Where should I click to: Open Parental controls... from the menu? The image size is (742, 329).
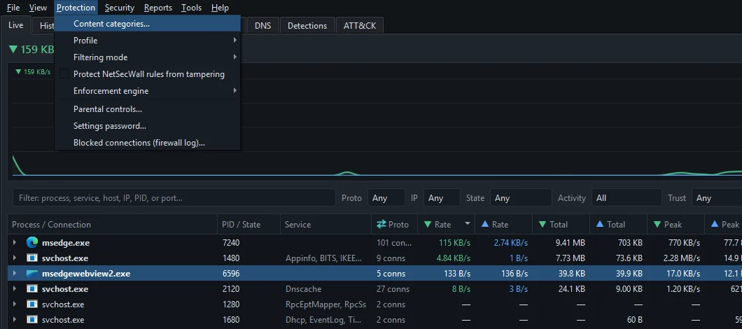148,109
